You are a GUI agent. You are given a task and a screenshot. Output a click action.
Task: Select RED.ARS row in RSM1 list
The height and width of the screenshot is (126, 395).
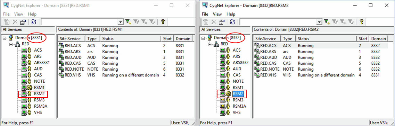coord(125,52)
